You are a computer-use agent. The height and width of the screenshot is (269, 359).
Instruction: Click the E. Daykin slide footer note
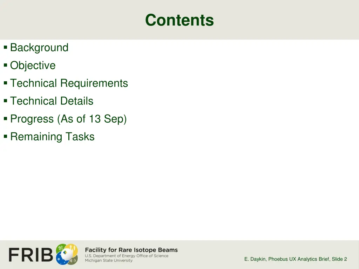(296, 259)
